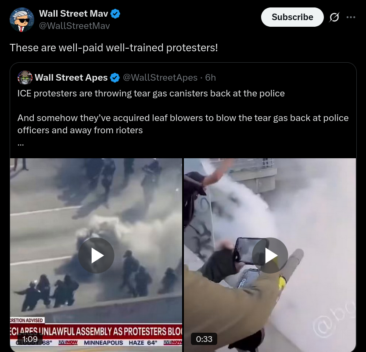Open Wall Street Mav profile avatar

[x=22, y=20]
